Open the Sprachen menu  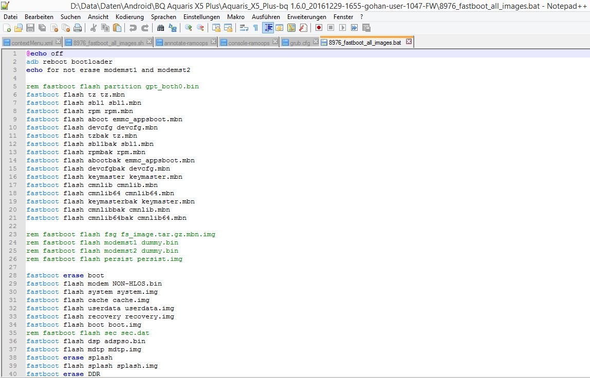(163, 17)
